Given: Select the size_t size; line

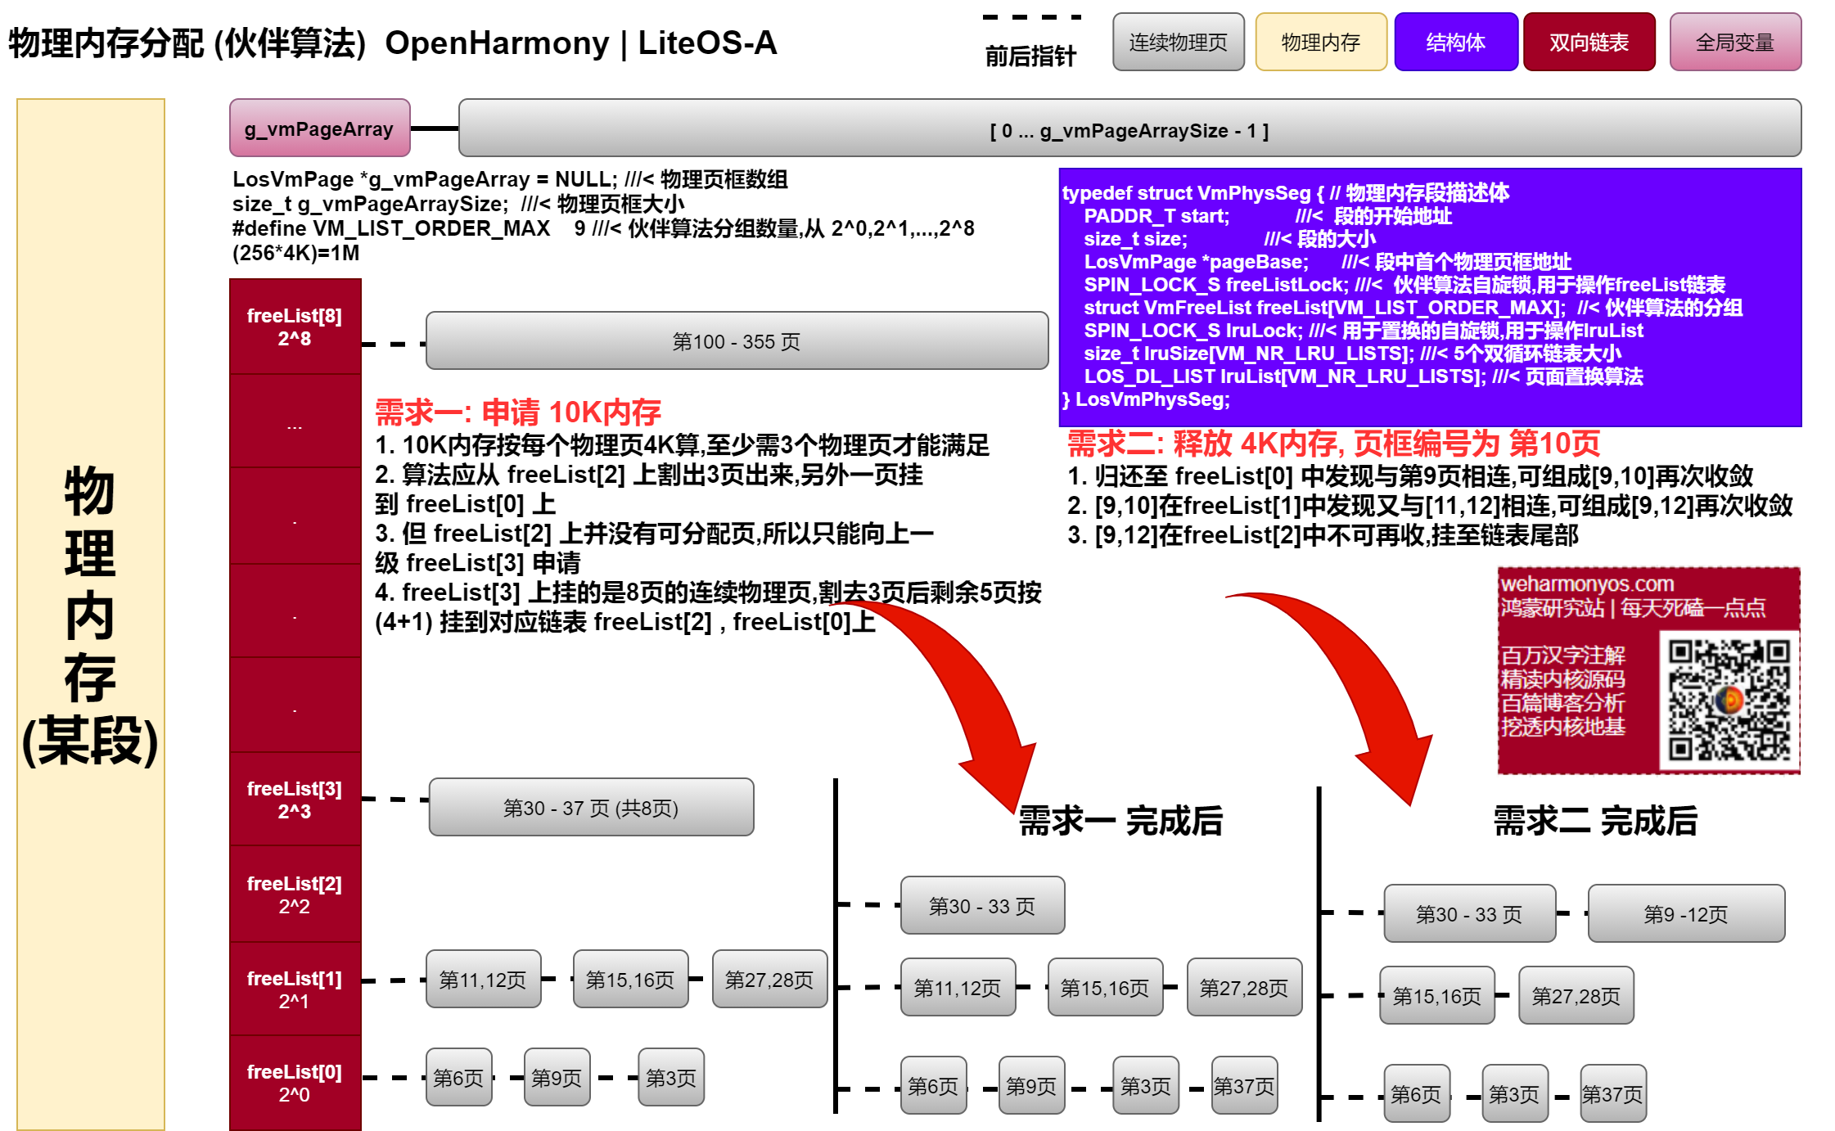Looking at the screenshot, I should [x=1229, y=238].
